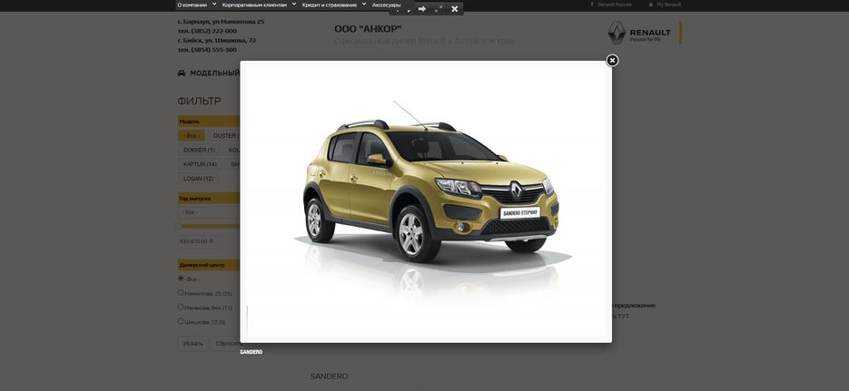Click the X icon in top toolbar

455,9
